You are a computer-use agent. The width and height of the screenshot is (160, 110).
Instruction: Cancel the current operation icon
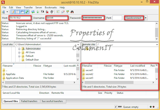[42, 12]
